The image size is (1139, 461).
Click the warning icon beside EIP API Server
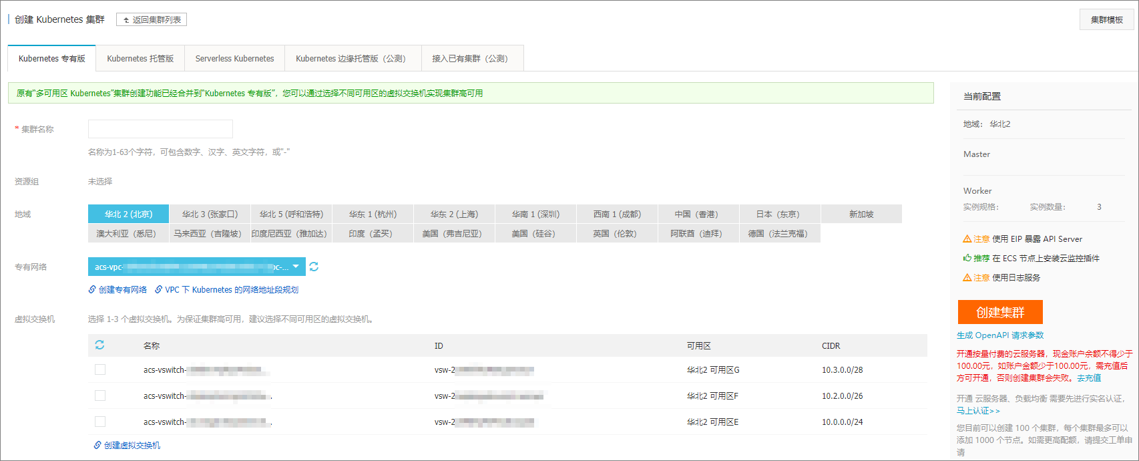967,239
